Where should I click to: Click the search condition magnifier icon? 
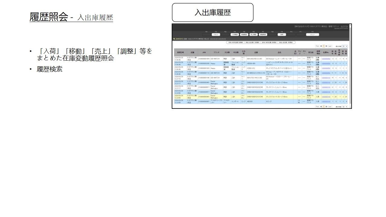(x=174, y=39)
